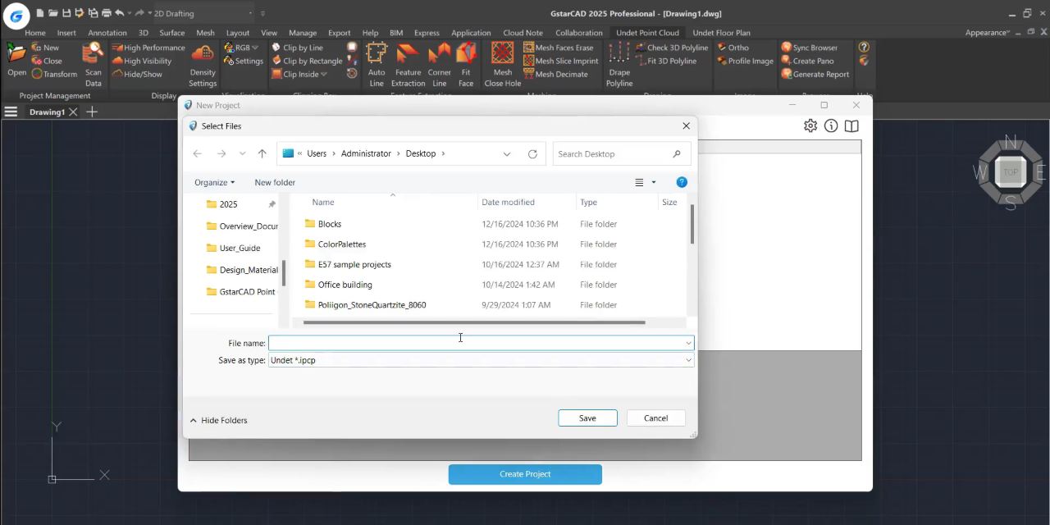
Task: Activate the Mesh Faces Erase tool
Action: coord(559,48)
